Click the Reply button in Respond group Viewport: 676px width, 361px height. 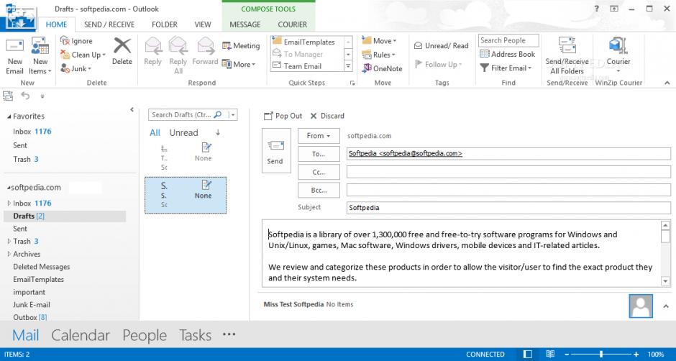(x=152, y=51)
